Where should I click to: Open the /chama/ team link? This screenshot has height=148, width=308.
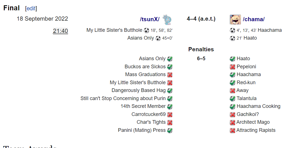[253, 19]
